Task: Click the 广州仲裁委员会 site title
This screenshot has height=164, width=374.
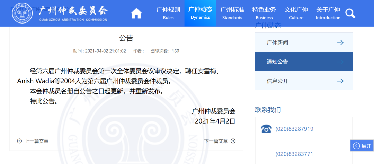Action: pyautogui.click(x=73, y=10)
